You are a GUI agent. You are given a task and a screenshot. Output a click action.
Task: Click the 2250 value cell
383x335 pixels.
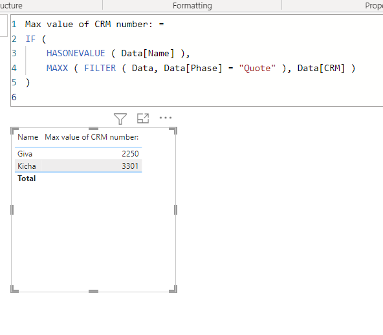(x=130, y=153)
